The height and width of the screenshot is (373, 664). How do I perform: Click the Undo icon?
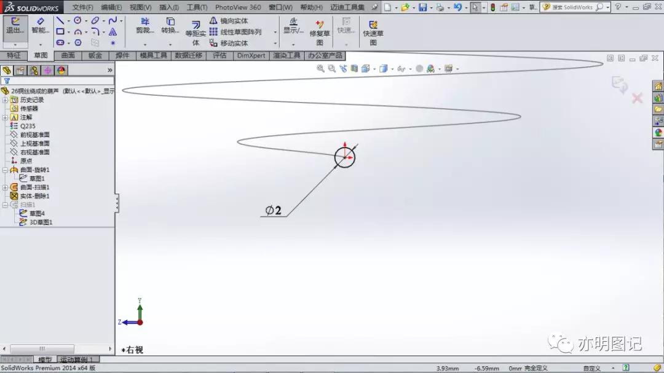(x=457, y=7)
